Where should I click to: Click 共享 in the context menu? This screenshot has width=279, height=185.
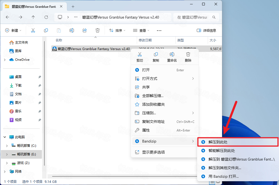[165, 87]
